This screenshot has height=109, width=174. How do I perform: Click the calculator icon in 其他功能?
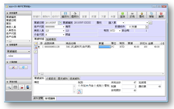(15, 87)
